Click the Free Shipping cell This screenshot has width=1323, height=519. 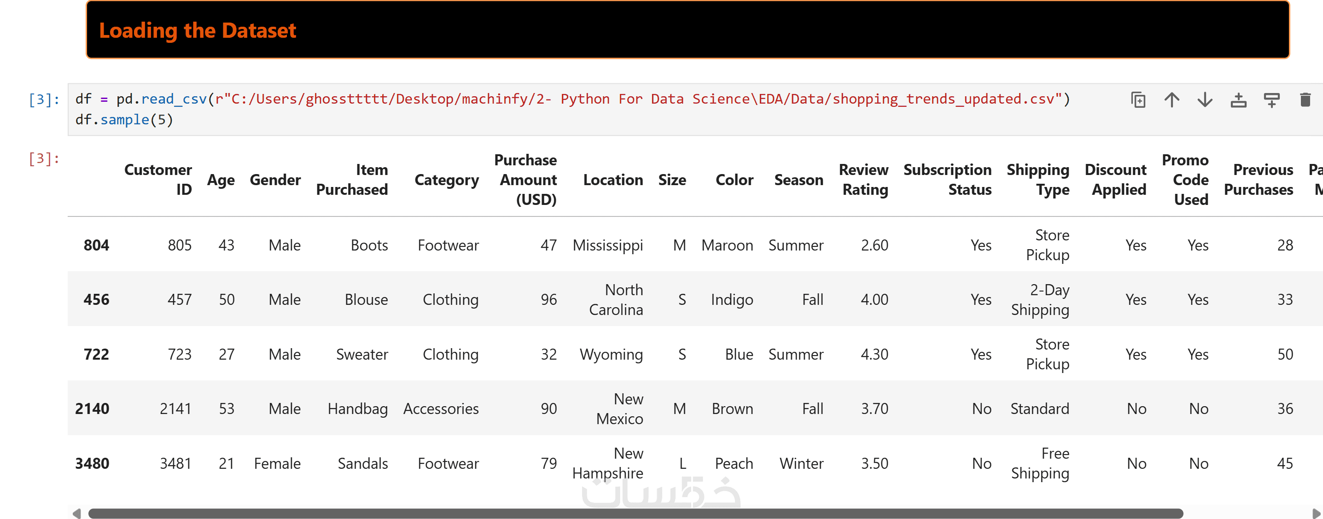[1041, 463]
